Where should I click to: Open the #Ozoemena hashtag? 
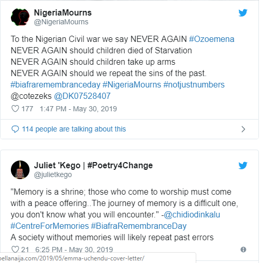coord(212,39)
